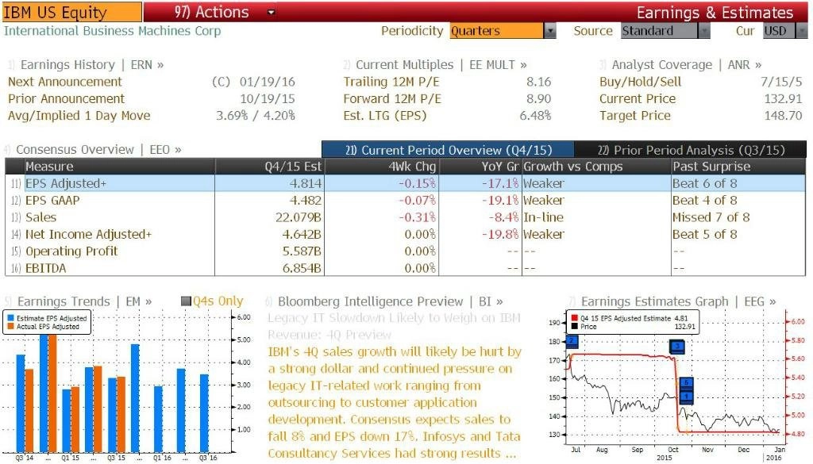Screen dimensions: 813x464
Task: Click the Q4/15 Est column header
Action: point(270,167)
